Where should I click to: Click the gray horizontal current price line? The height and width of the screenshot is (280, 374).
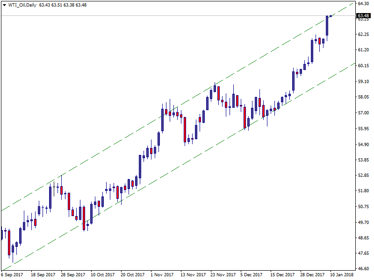click(x=140, y=16)
